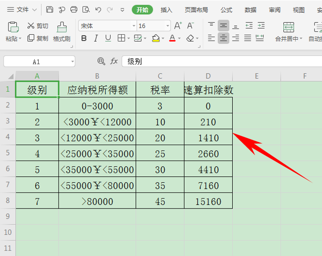Switch to the 插入 Insert tab
Viewport: 322px width, 256px height.
click(166, 10)
